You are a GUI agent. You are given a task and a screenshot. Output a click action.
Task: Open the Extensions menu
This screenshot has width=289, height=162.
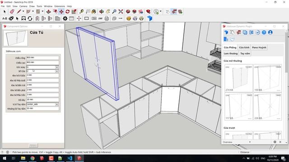tap(60, 6)
